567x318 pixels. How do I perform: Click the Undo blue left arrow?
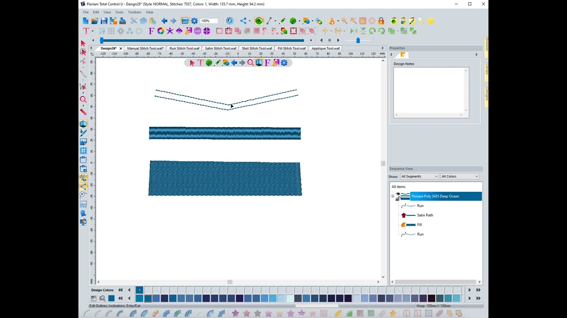164,21
